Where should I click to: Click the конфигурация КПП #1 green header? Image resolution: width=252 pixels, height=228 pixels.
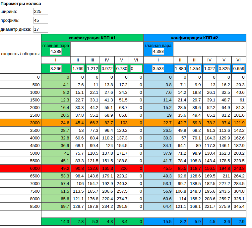click(92, 38)
